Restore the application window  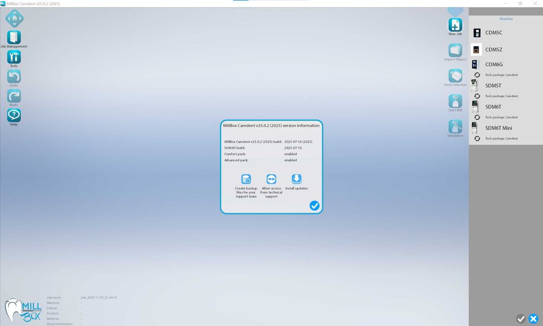520,3
